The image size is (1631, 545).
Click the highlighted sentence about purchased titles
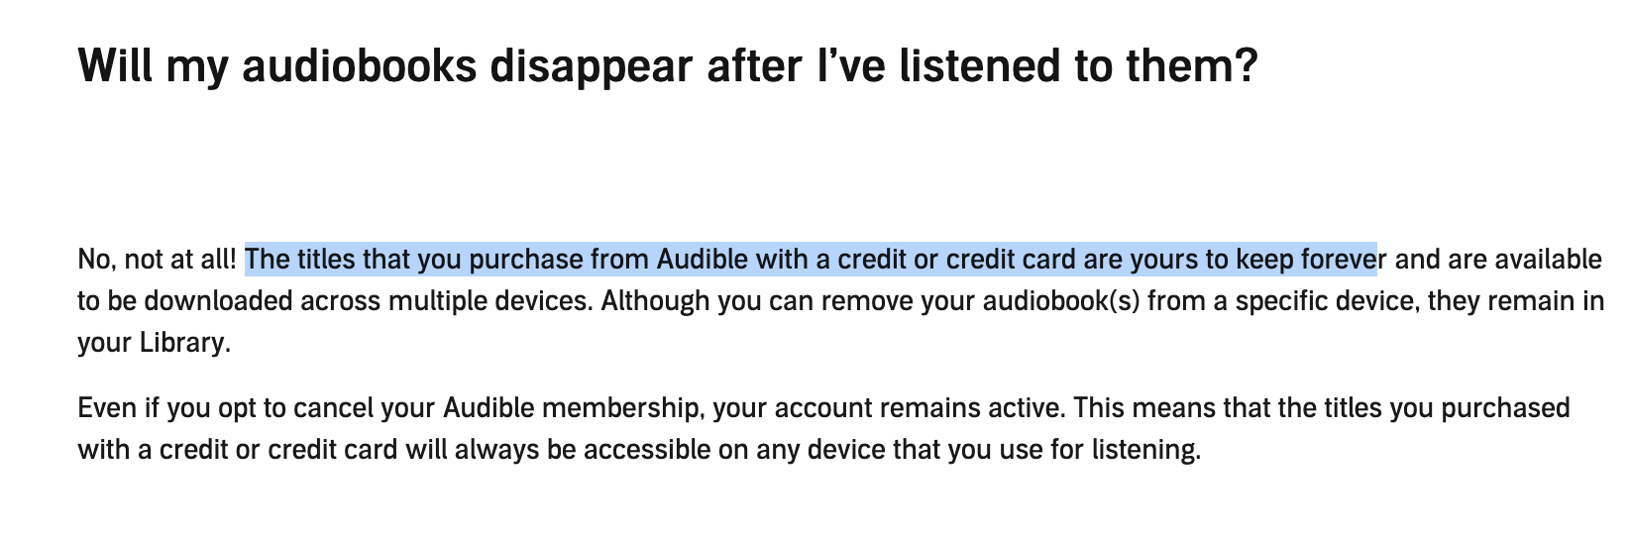coord(812,260)
